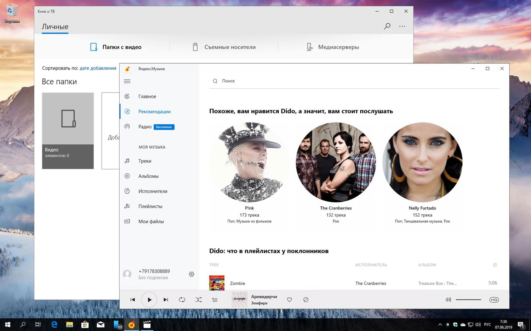Open the search in Кино и ТВ
The height and width of the screenshot is (331, 531).
(x=387, y=26)
